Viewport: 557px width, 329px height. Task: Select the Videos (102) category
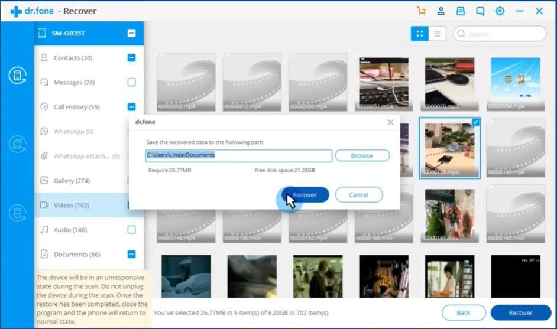pyautogui.click(x=82, y=205)
